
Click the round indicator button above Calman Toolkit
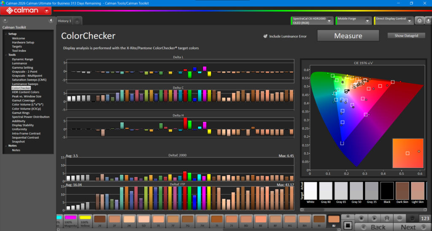tap(5, 20)
